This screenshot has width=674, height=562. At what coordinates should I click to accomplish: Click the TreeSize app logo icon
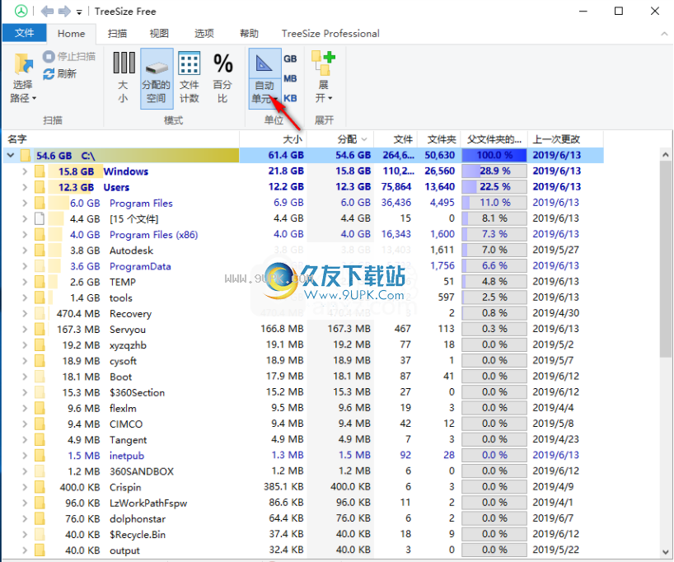[x=21, y=12]
